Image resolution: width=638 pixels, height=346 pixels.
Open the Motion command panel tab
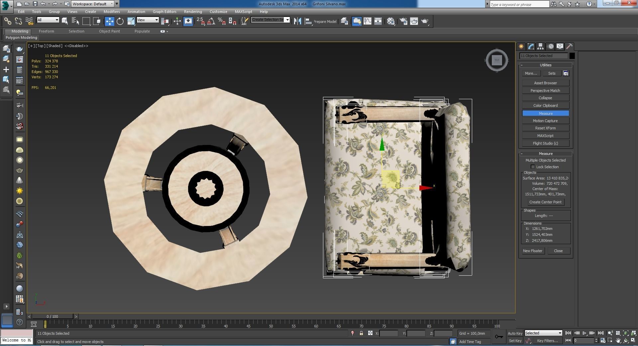pyautogui.click(x=550, y=46)
